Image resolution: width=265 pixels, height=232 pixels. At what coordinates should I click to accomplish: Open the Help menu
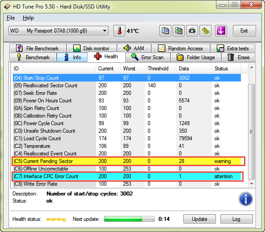click(28, 18)
